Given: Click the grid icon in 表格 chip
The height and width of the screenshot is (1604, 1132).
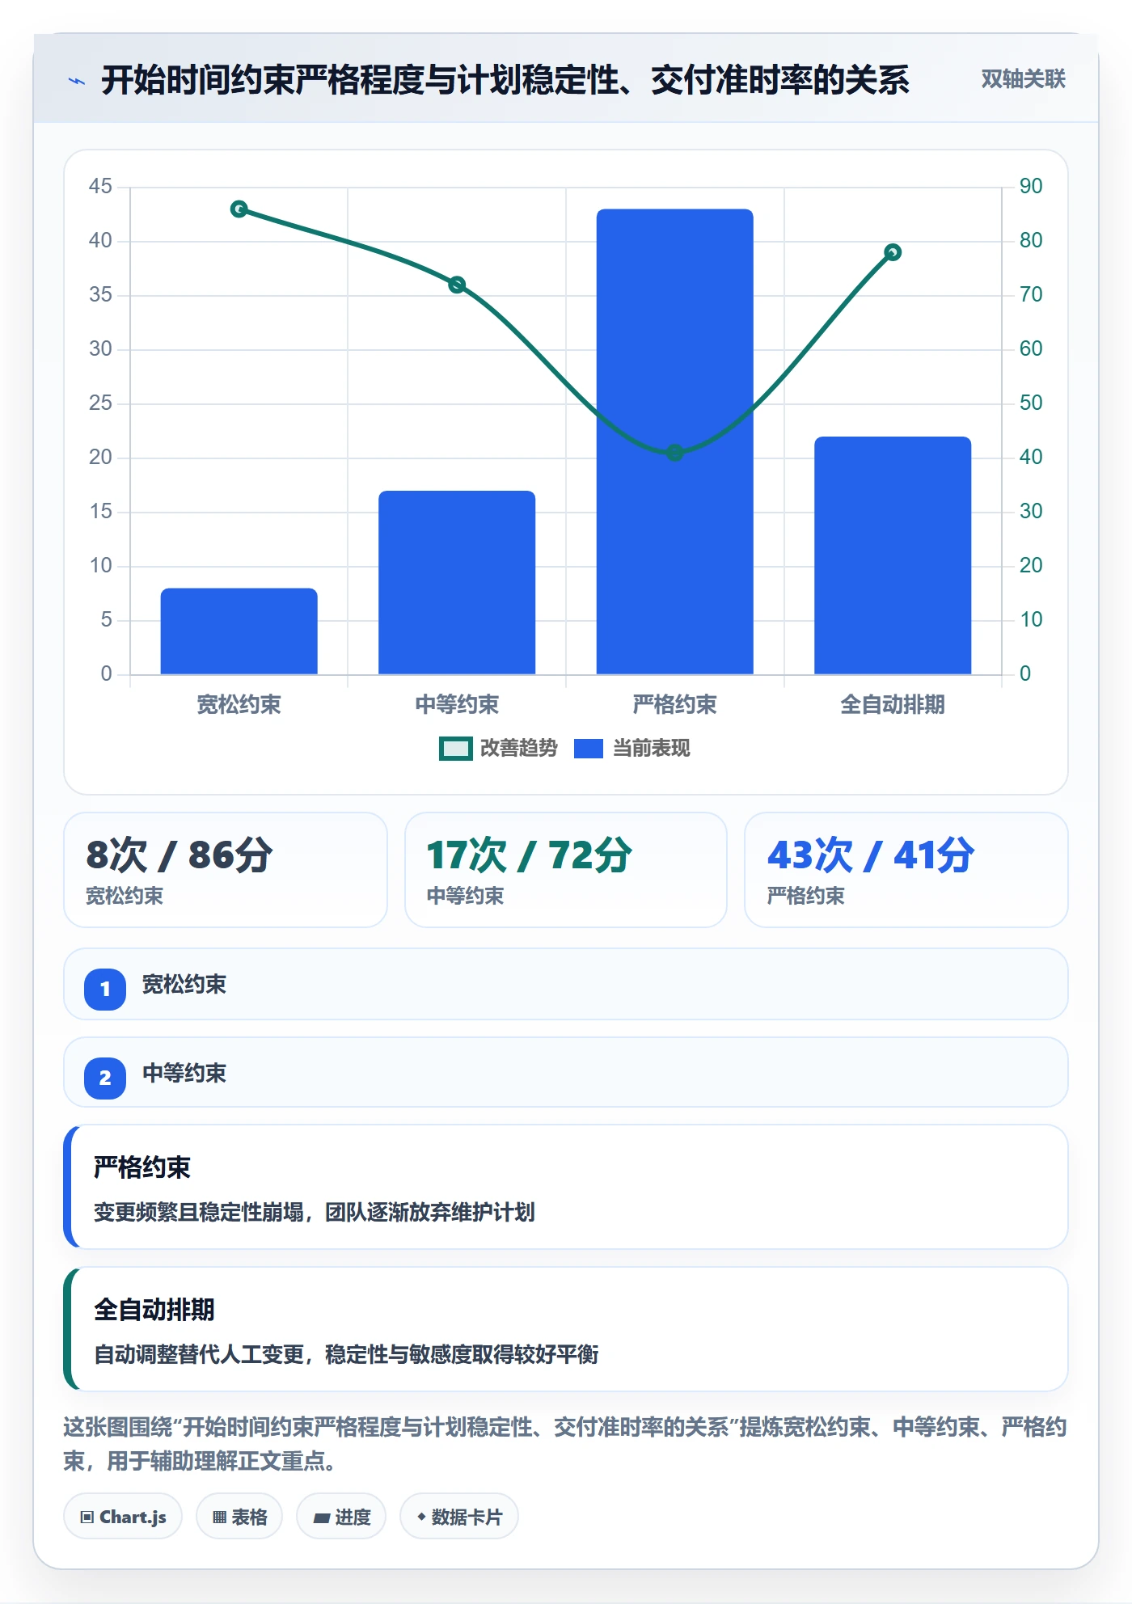Looking at the screenshot, I should point(219,1517).
